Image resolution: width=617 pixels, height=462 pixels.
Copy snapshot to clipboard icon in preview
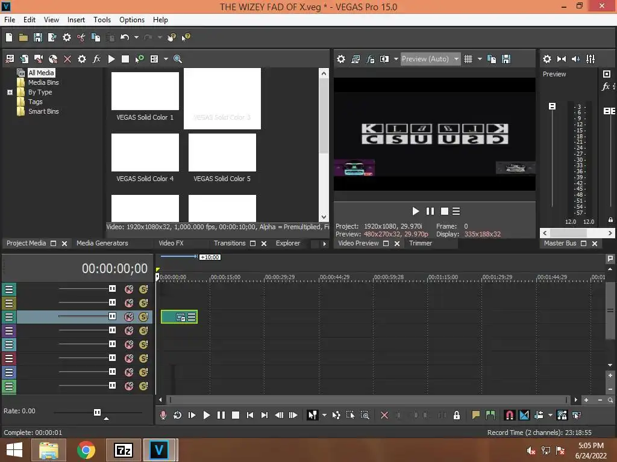pos(492,59)
